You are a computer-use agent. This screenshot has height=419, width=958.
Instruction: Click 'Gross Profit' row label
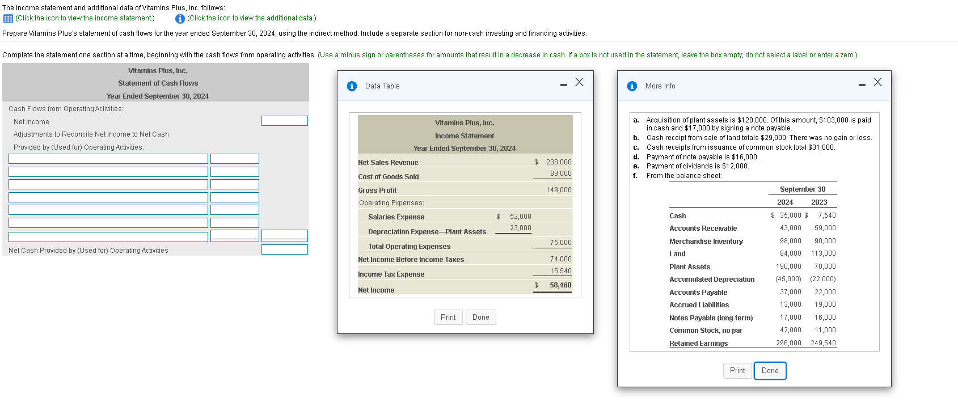pos(377,191)
